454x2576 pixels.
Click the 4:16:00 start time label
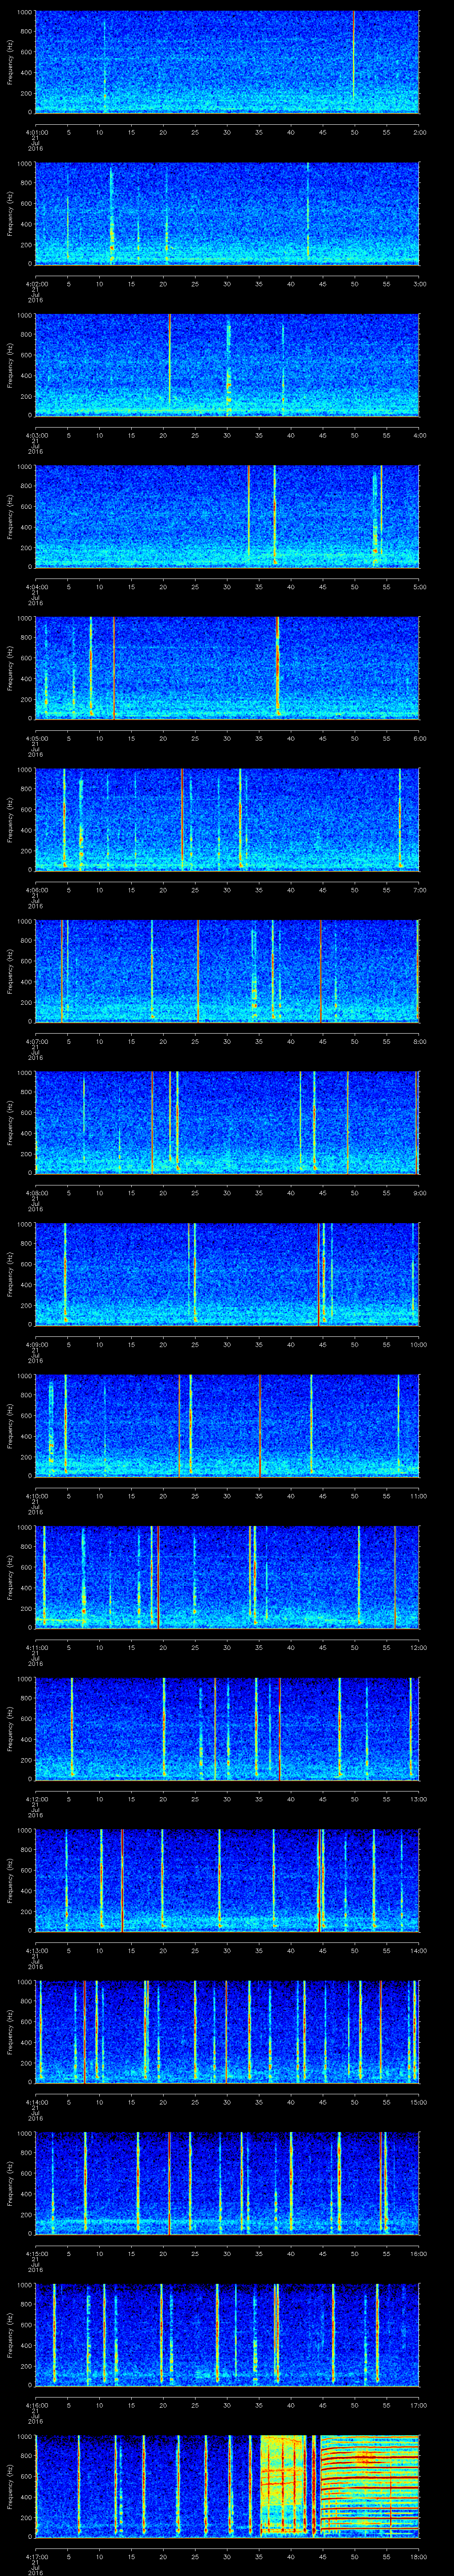[x=37, y=2404]
